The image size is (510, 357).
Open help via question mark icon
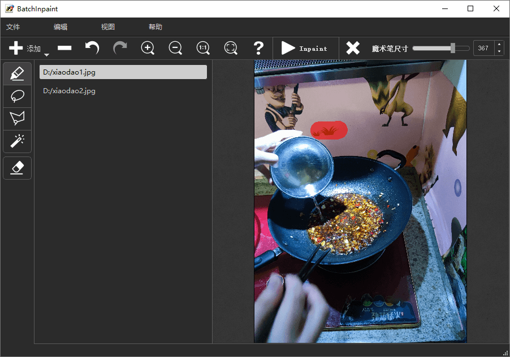[x=258, y=48]
